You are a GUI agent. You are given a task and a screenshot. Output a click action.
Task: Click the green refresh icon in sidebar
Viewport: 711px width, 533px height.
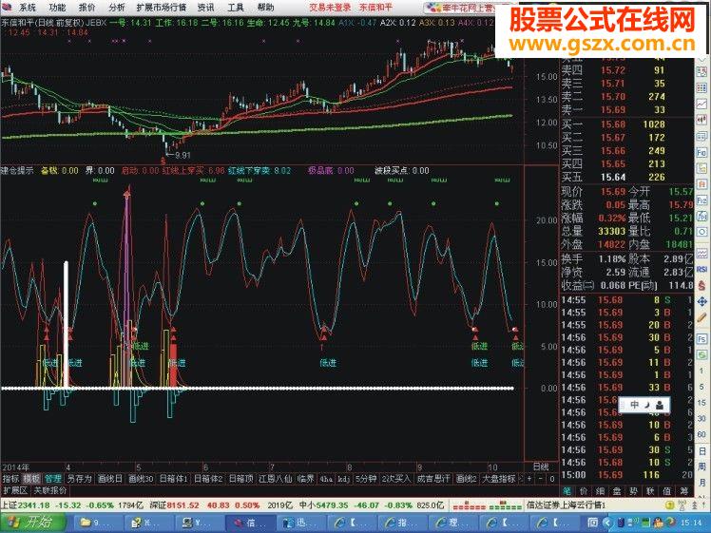coord(701,354)
